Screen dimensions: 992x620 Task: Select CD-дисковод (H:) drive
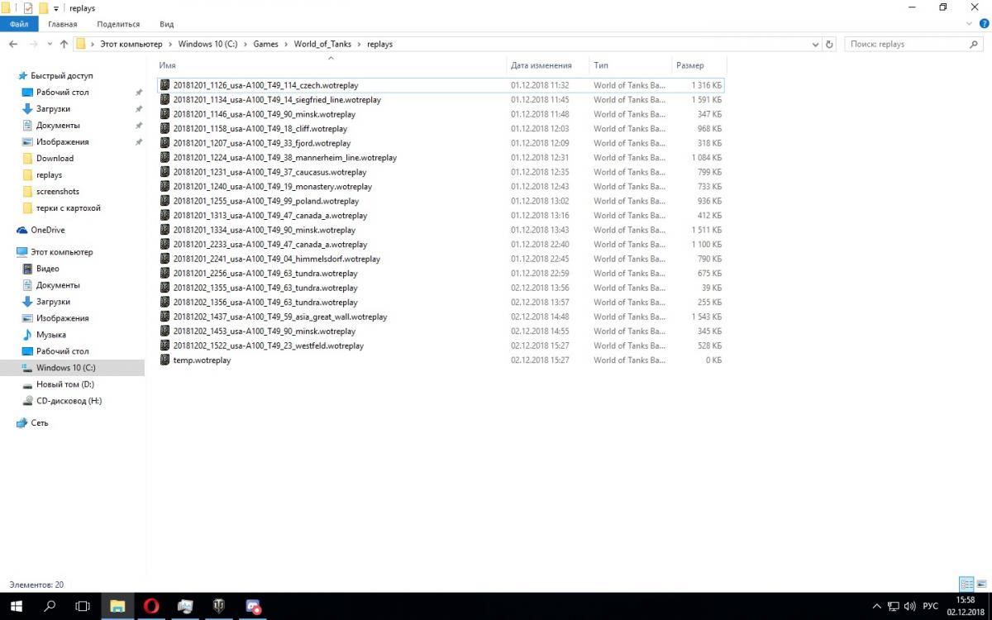[69, 401]
